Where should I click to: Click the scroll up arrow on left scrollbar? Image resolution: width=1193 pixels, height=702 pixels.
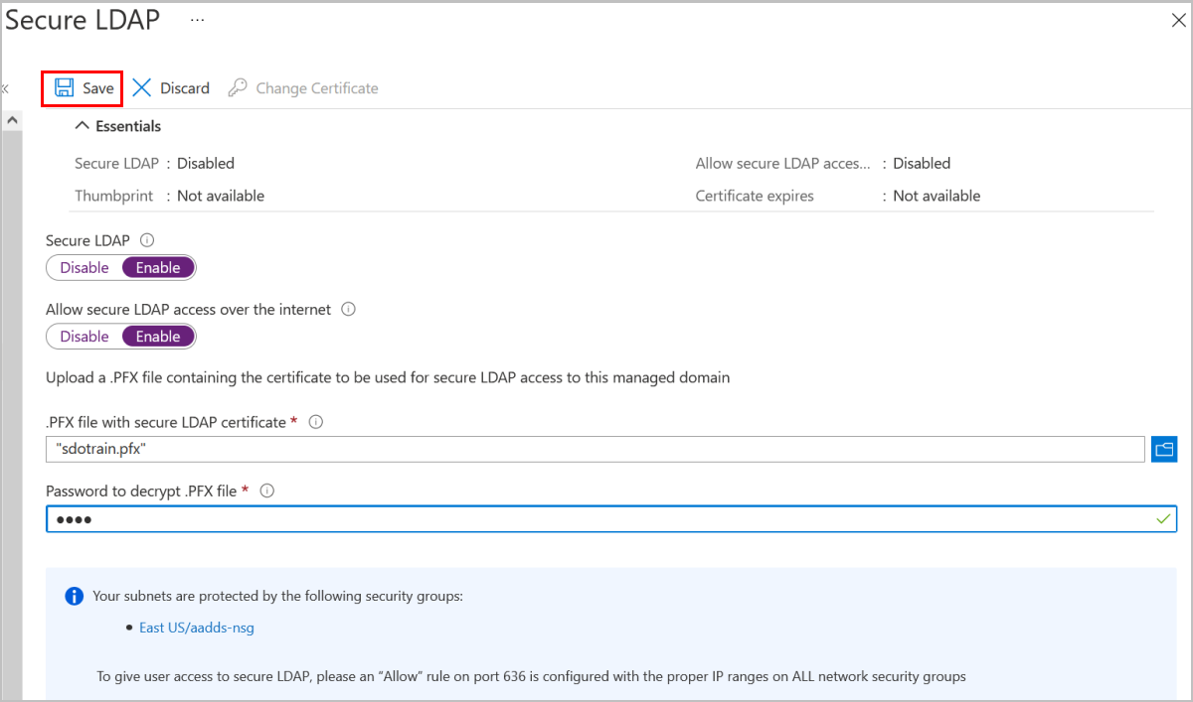coord(12,119)
